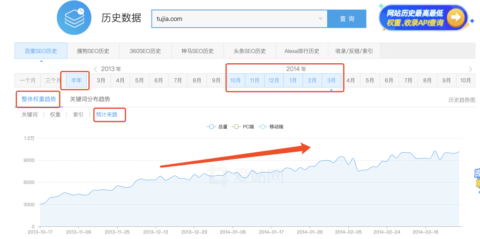Switch to Alexa排行历史 tab
The width and height of the screenshot is (480, 239).
coord(301,51)
